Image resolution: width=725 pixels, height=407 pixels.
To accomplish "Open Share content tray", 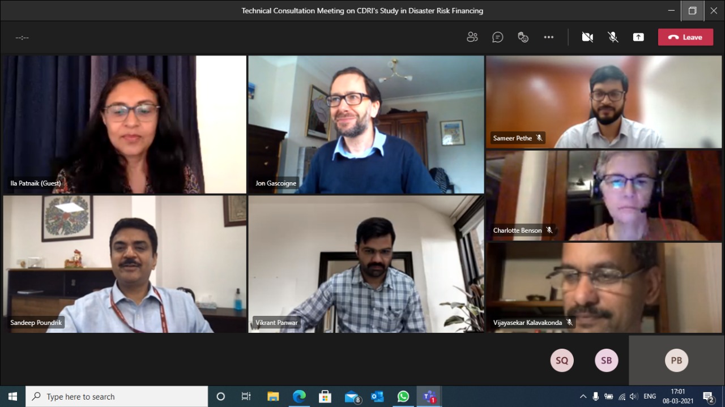I will click(638, 37).
